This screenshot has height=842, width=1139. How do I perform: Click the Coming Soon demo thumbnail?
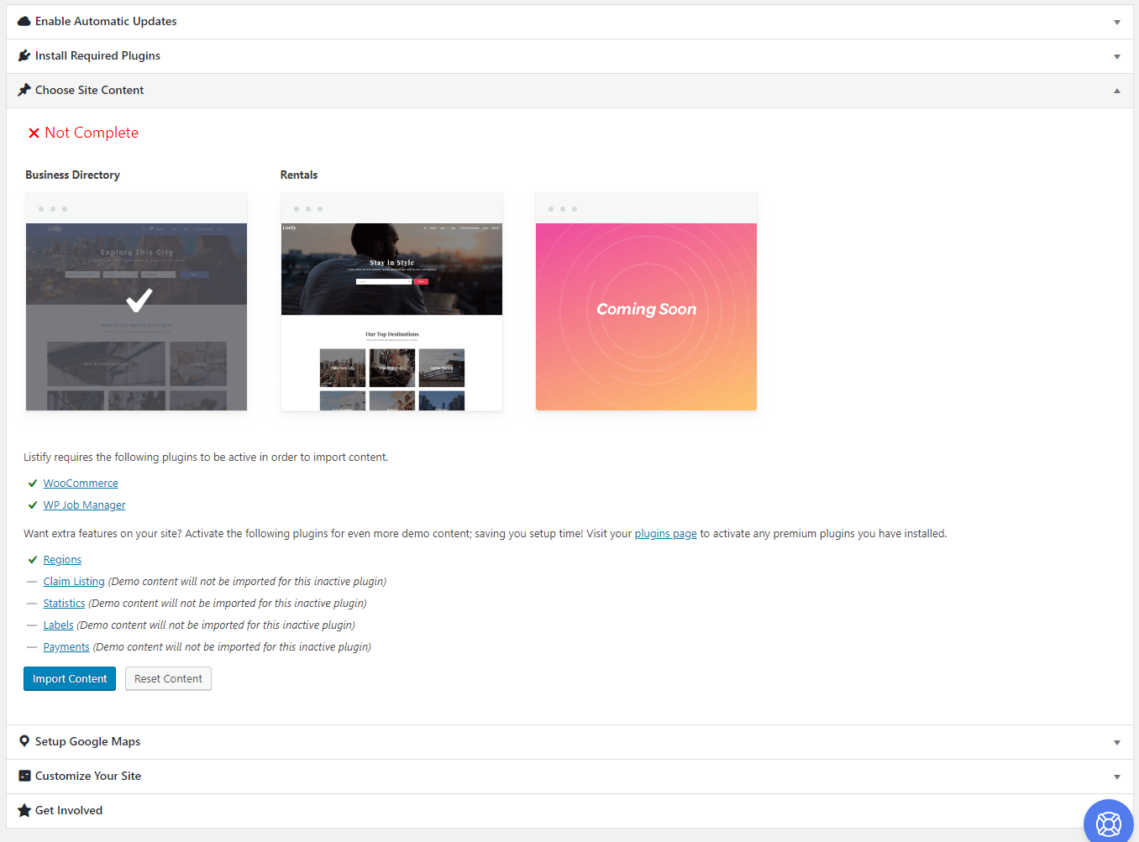646,302
